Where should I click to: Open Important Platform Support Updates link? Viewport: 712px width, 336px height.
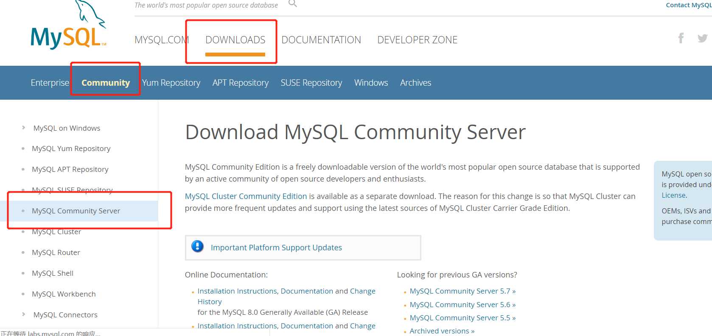pyautogui.click(x=276, y=247)
